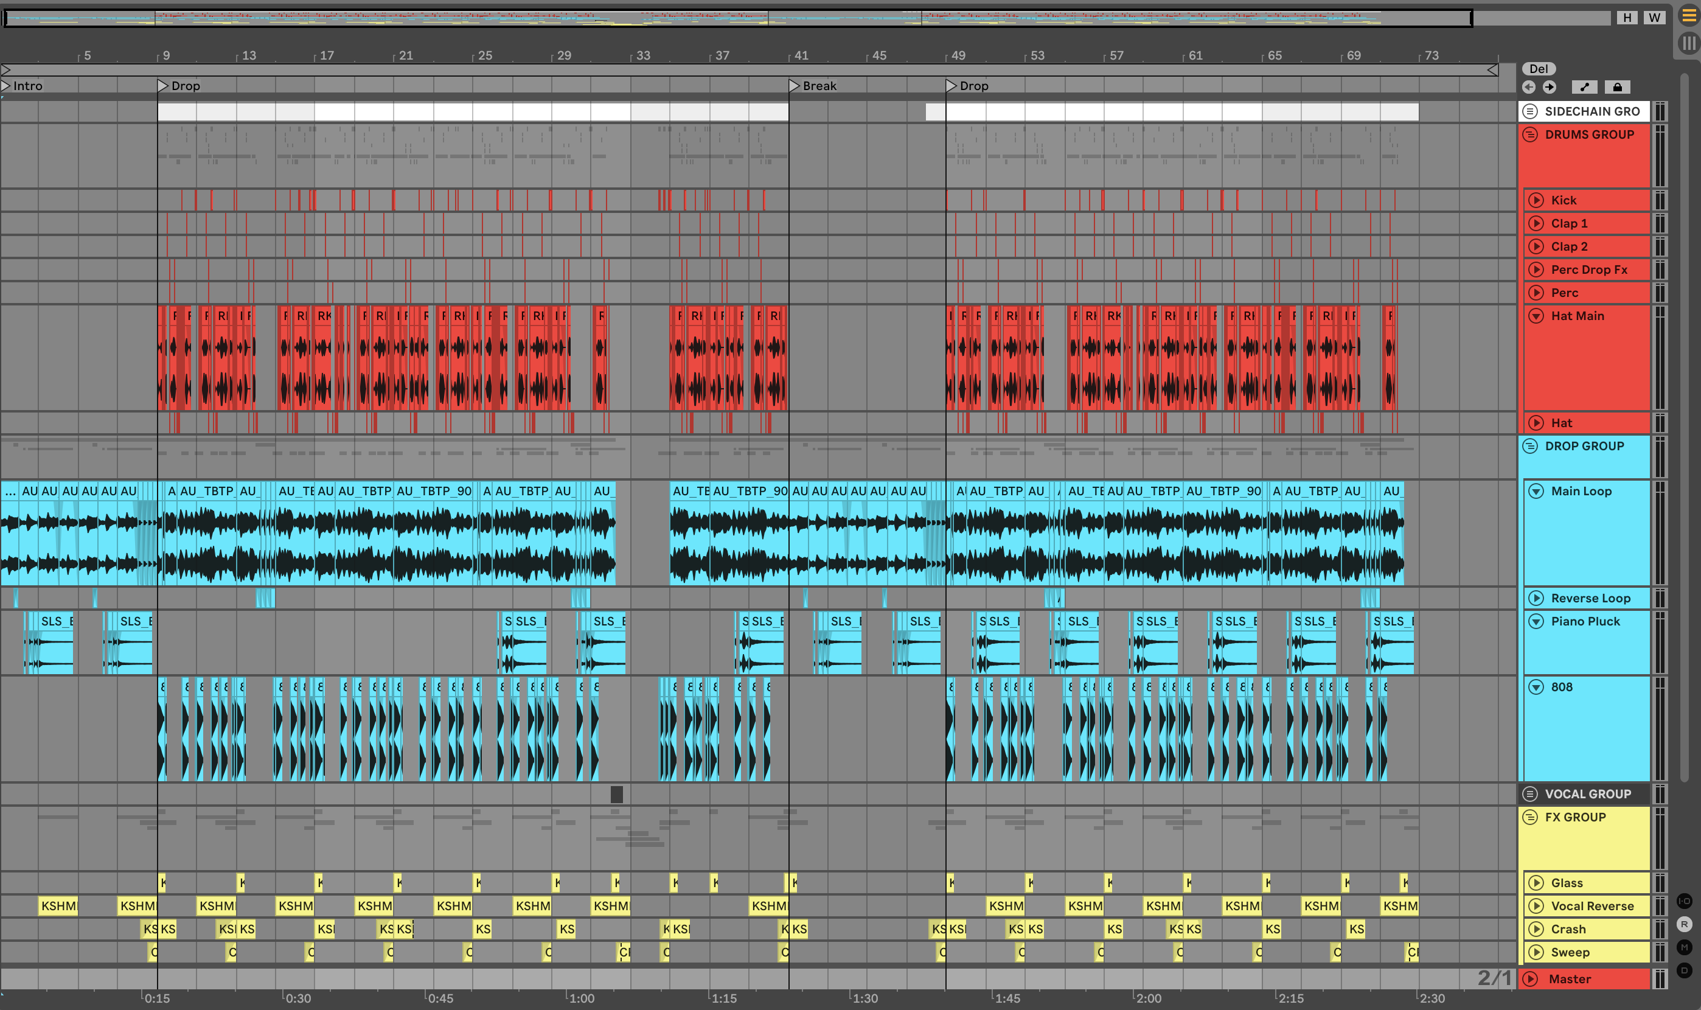
Task: Toggle the I-O section visibility
Action: tap(1685, 901)
